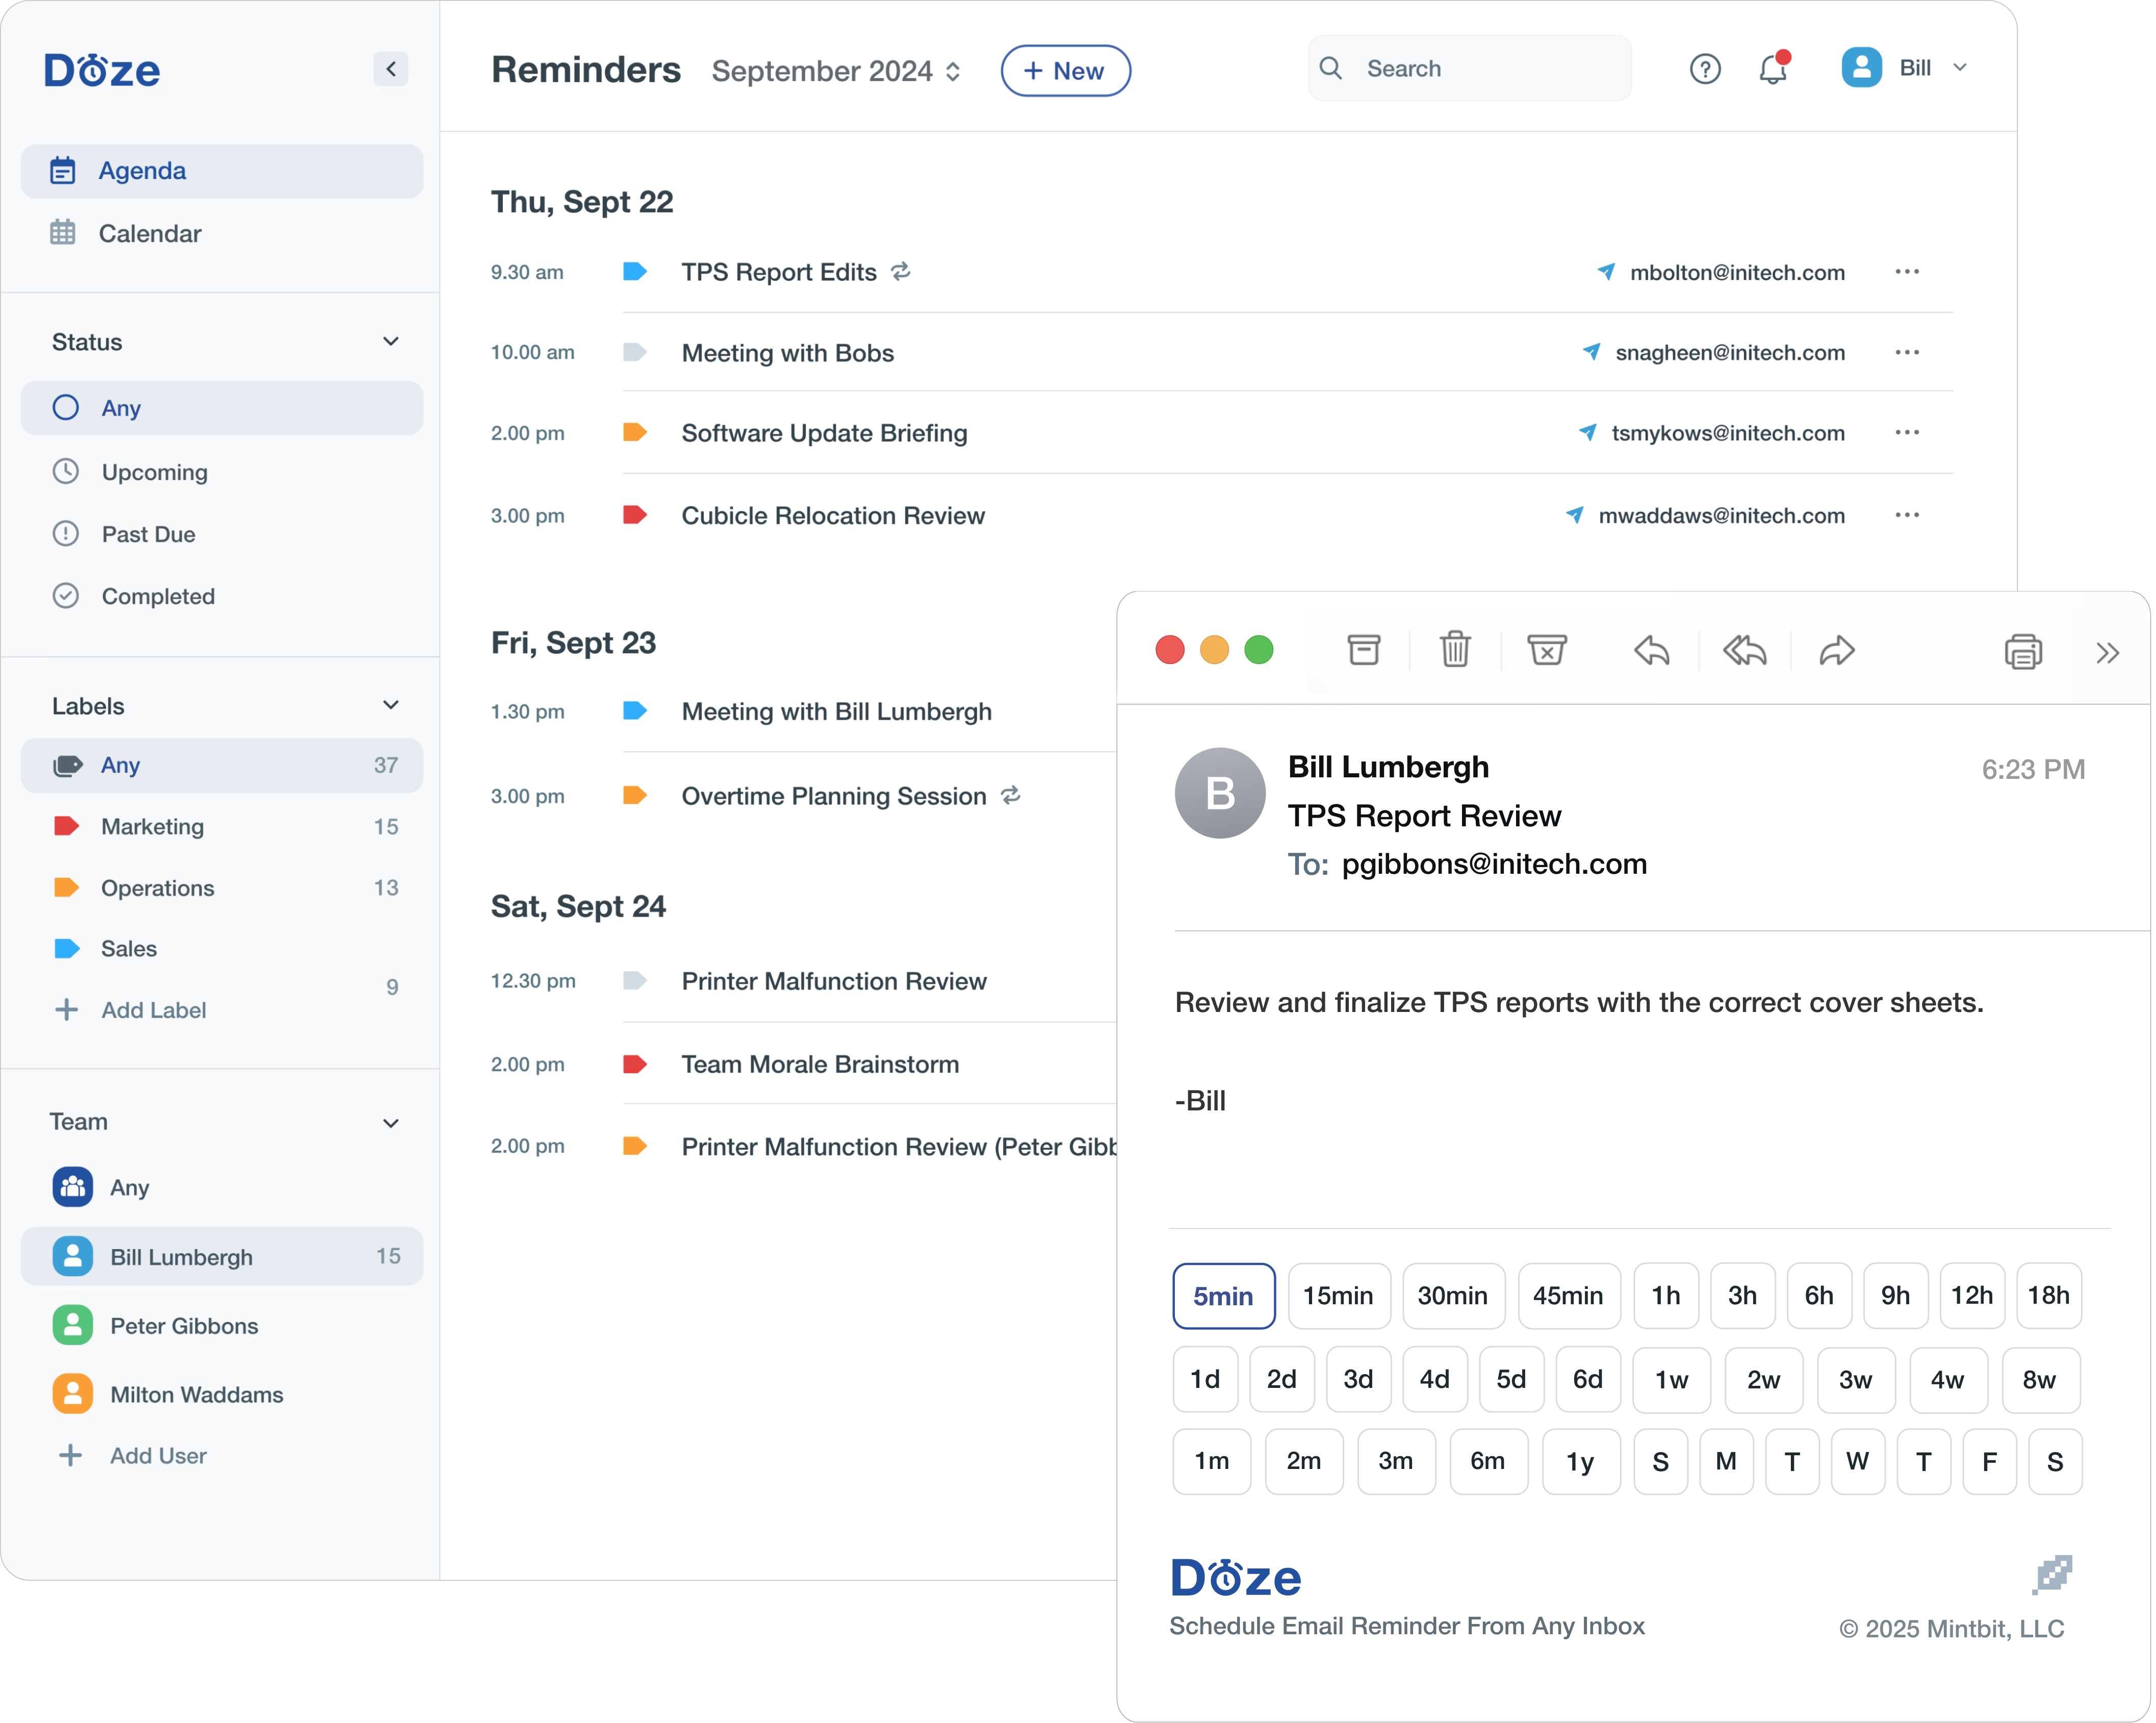Click the reply arrow icon
The width and height of the screenshot is (2156, 1723).
point(1652,652)
